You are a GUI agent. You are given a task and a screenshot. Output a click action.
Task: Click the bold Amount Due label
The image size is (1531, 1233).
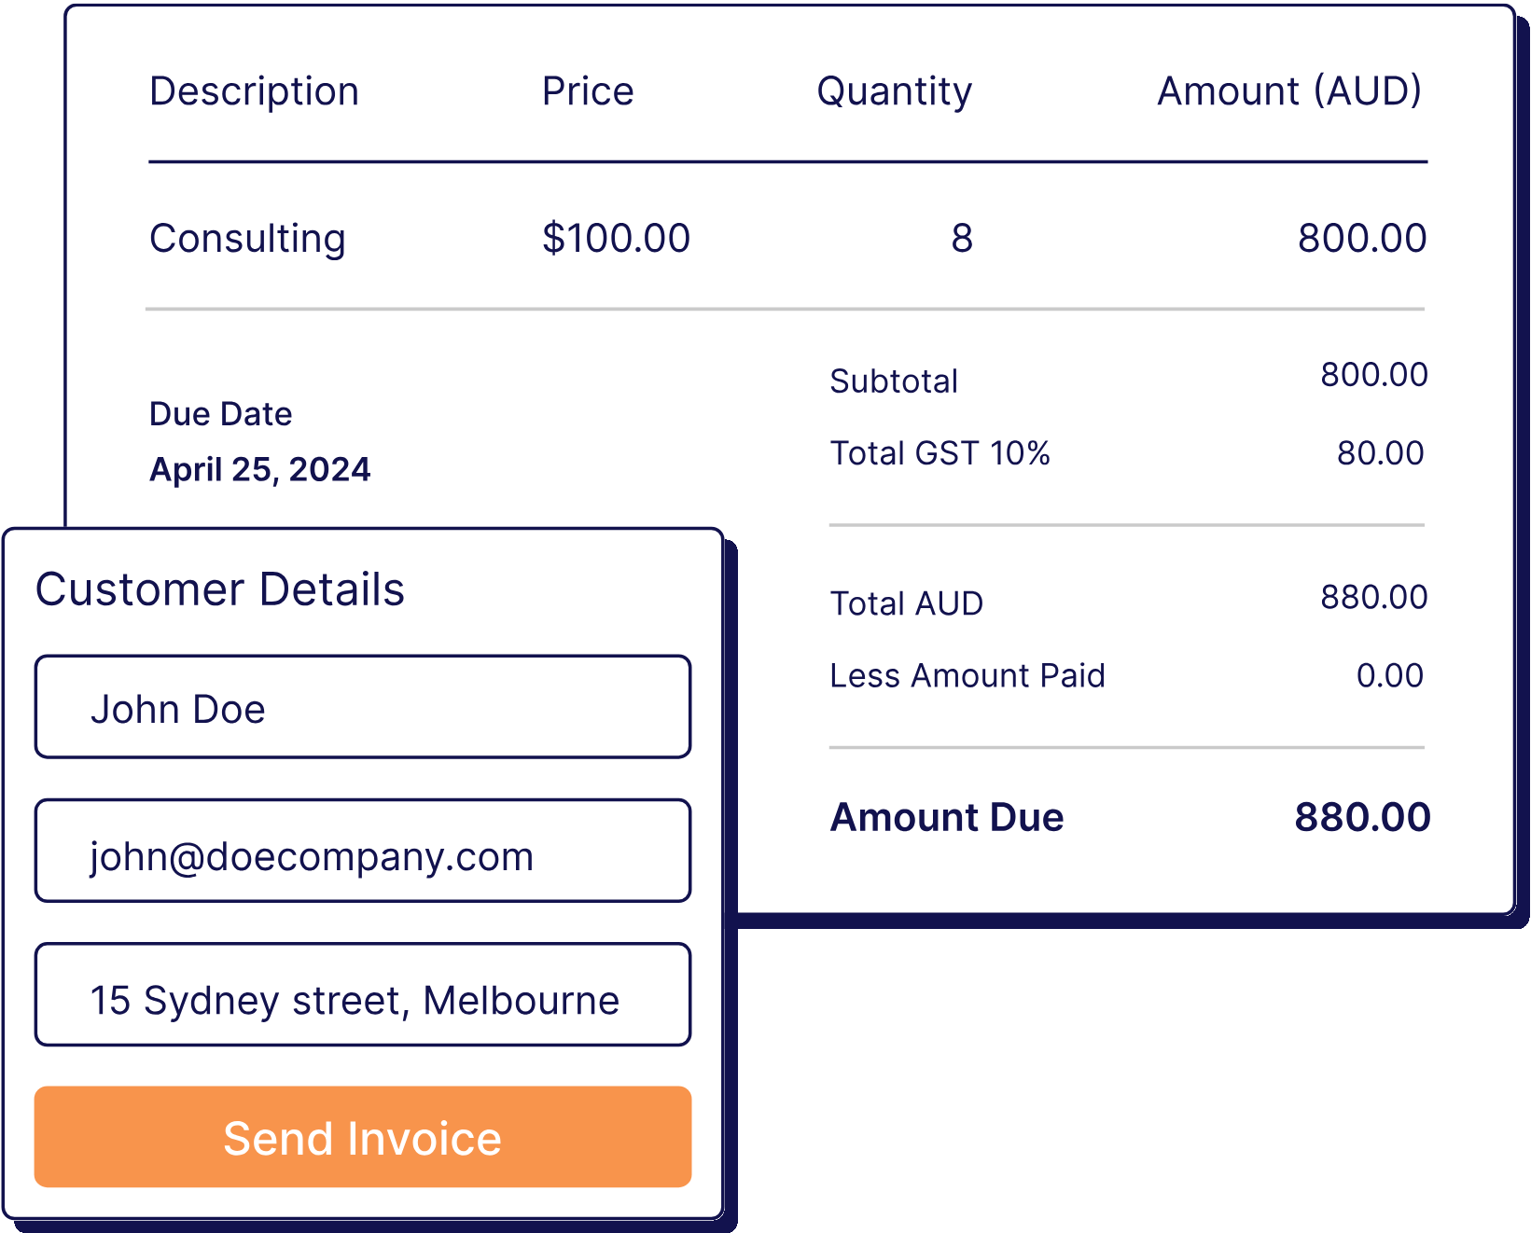(947, 817)
